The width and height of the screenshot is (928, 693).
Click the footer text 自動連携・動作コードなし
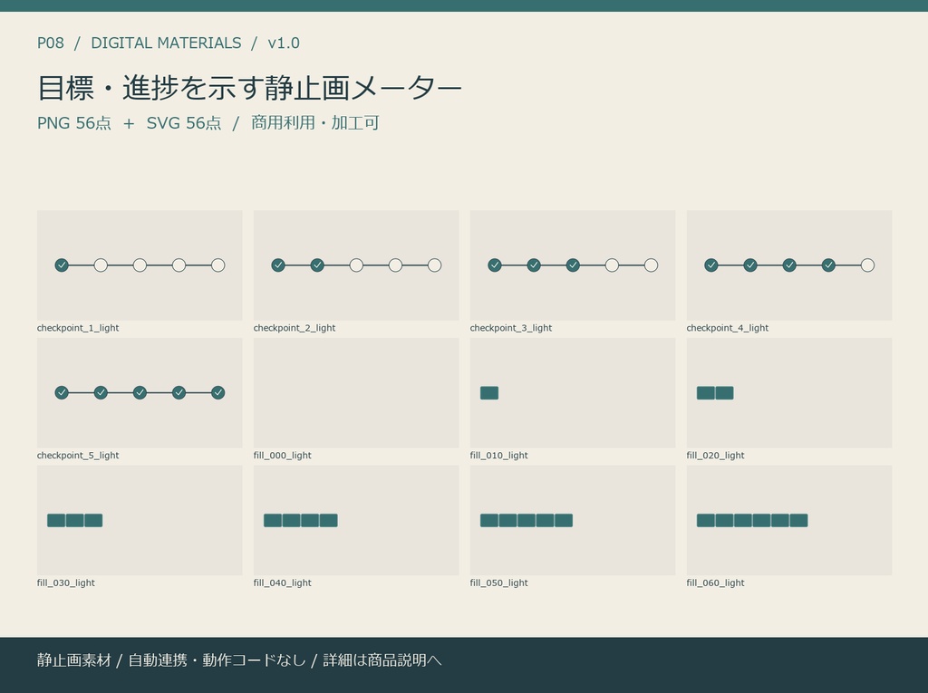(x=217, y=660)
